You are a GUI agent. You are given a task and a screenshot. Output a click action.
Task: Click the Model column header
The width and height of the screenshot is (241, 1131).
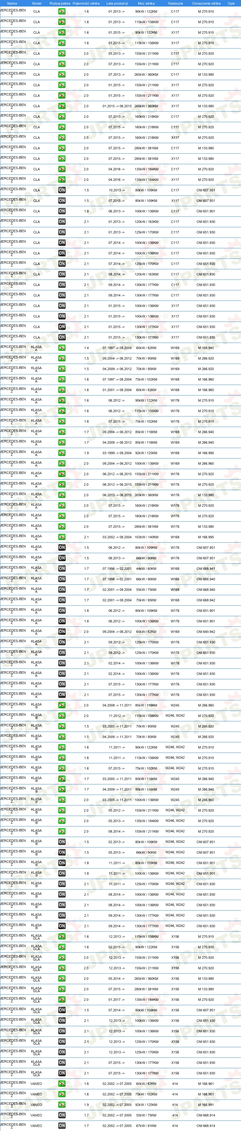(x=37, y=3)
